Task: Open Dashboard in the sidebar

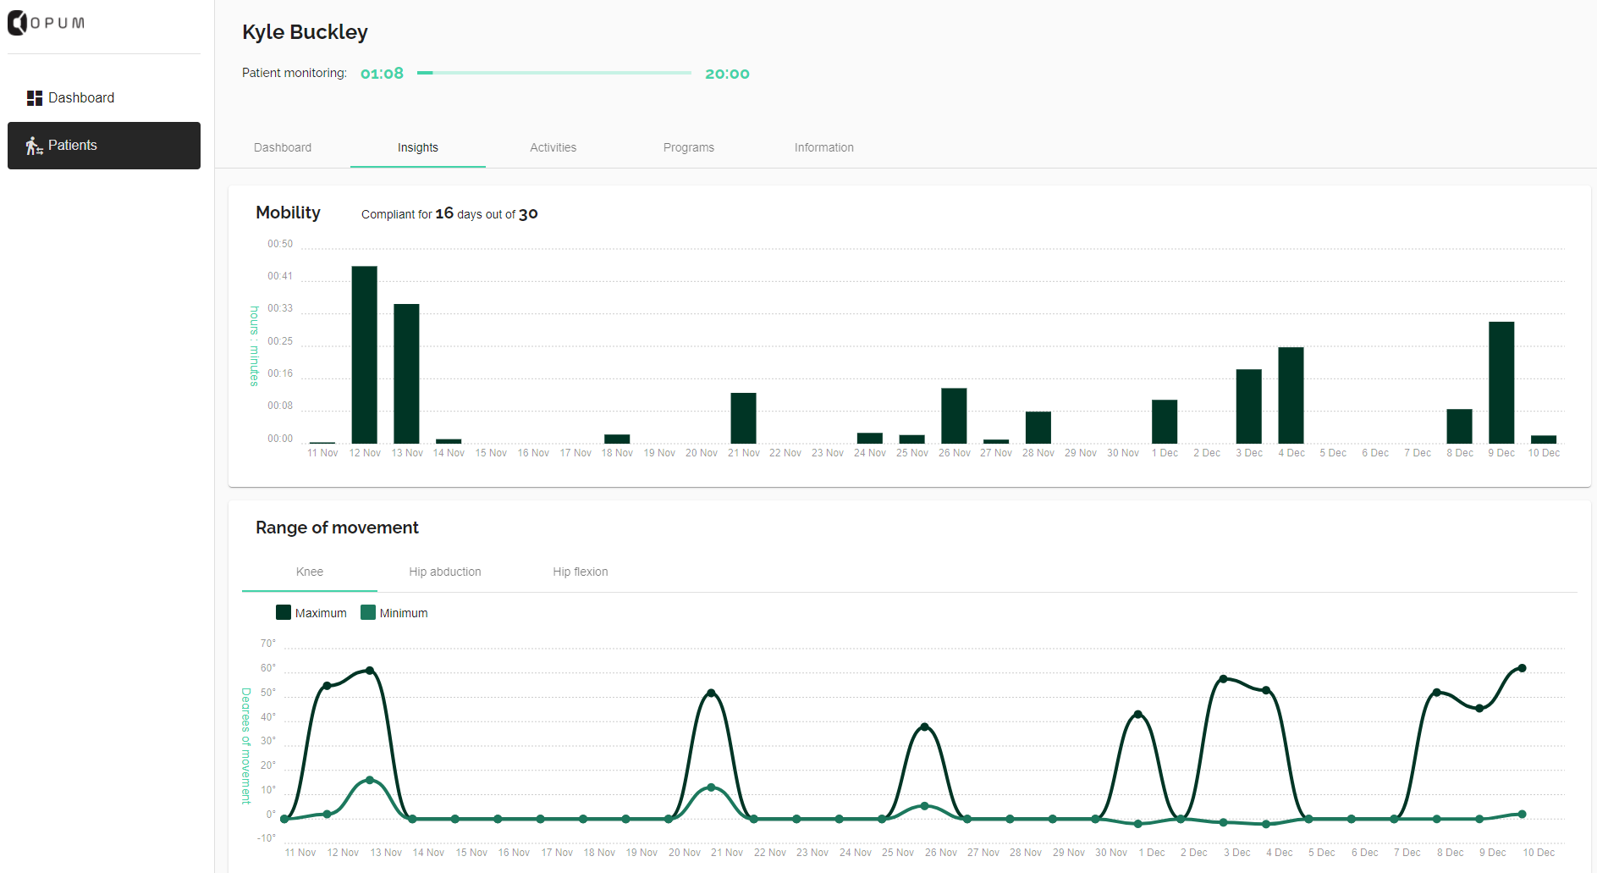Action: tap(104, 98)
